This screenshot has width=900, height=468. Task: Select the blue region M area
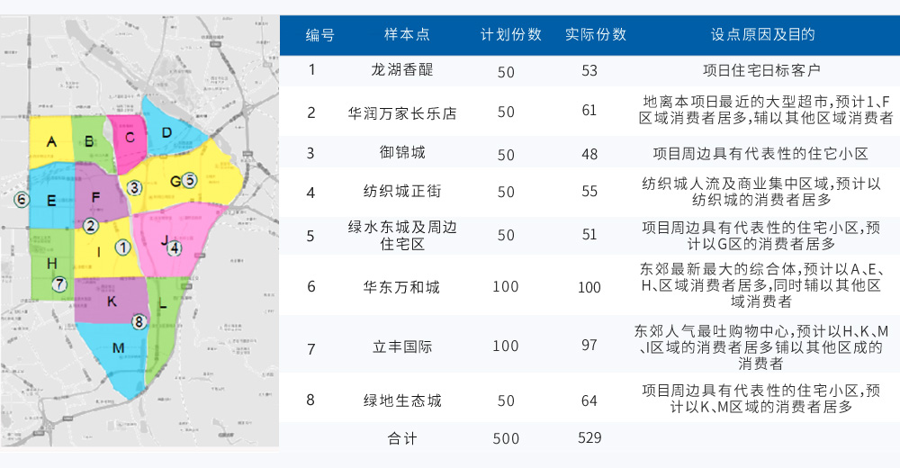click(119, 348)
